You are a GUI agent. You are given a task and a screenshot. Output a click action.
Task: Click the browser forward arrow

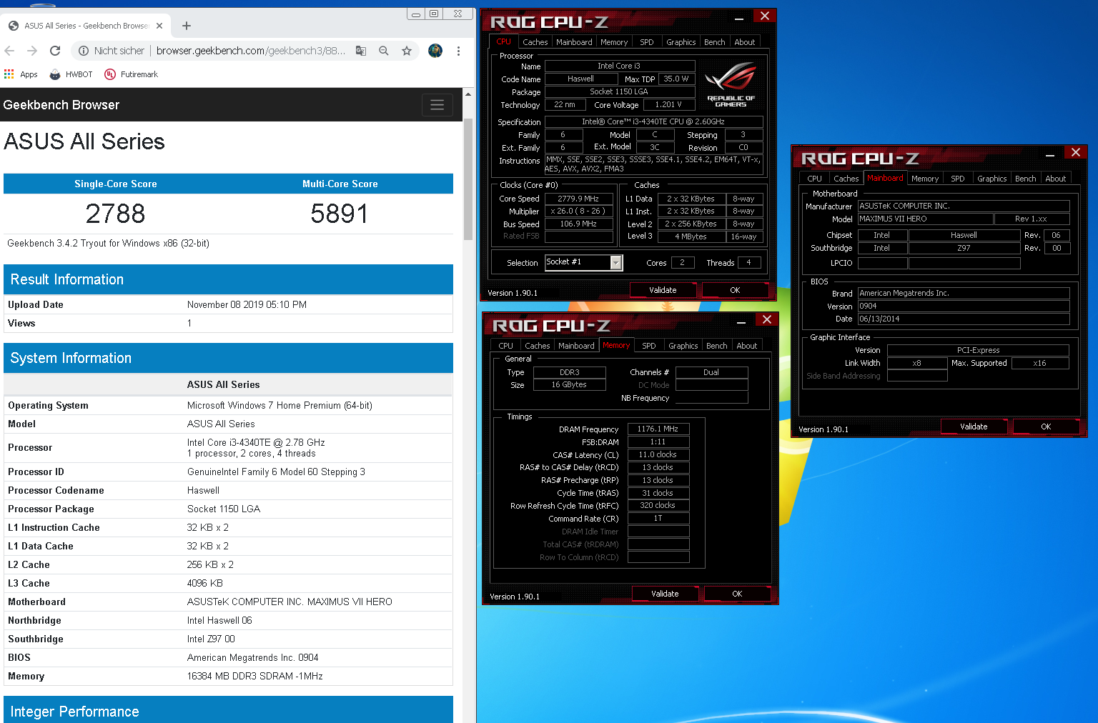[x=32, y=51]
